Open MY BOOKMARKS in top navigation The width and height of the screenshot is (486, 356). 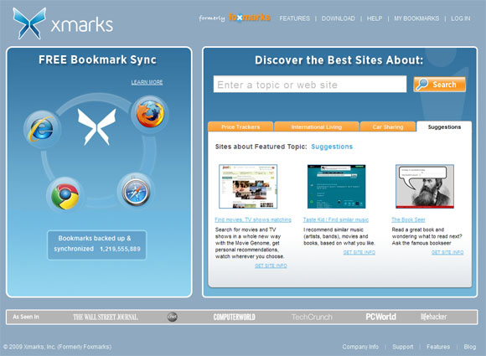pyautogui.click(x=416, y=18)
